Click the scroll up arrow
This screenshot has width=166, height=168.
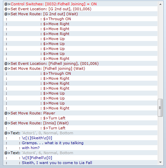160,4
